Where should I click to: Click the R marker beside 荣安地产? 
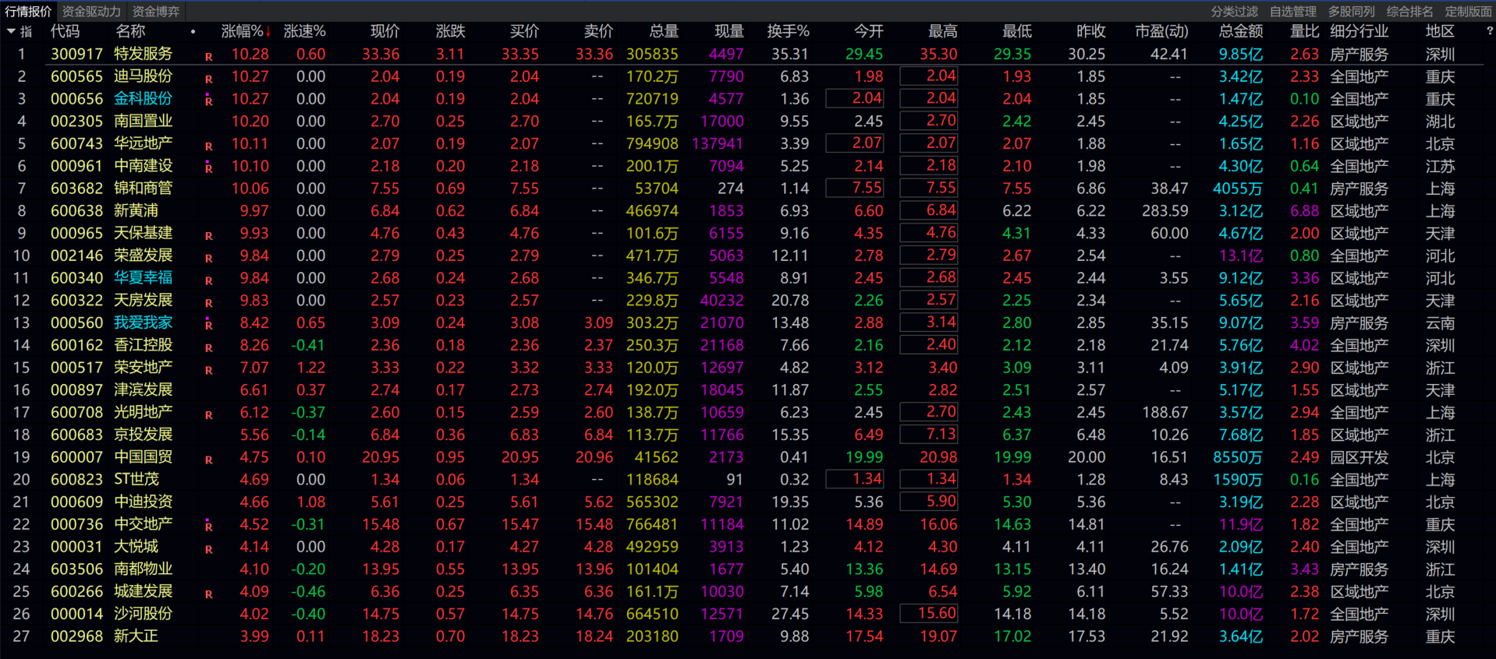pos(208,371)
